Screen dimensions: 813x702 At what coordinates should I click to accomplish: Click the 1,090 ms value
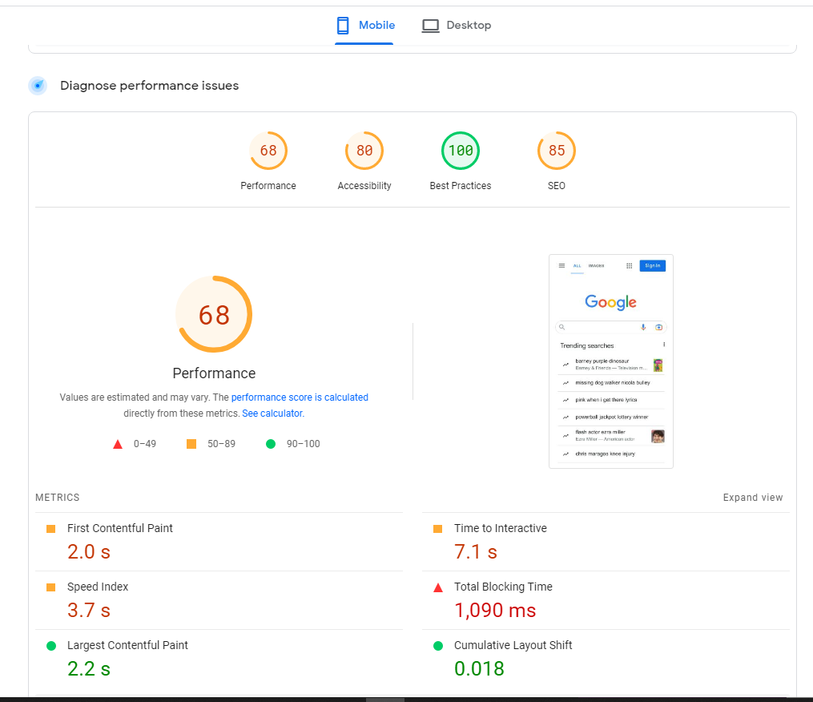pyautogui.click(x=495, y=611)
